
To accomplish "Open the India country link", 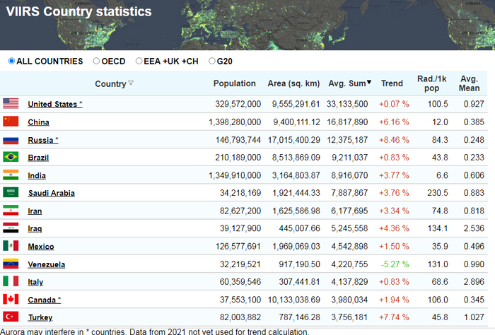I will [37, 175].
